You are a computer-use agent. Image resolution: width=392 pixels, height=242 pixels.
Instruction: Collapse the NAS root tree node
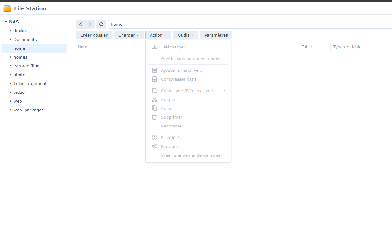coord(6,22)
